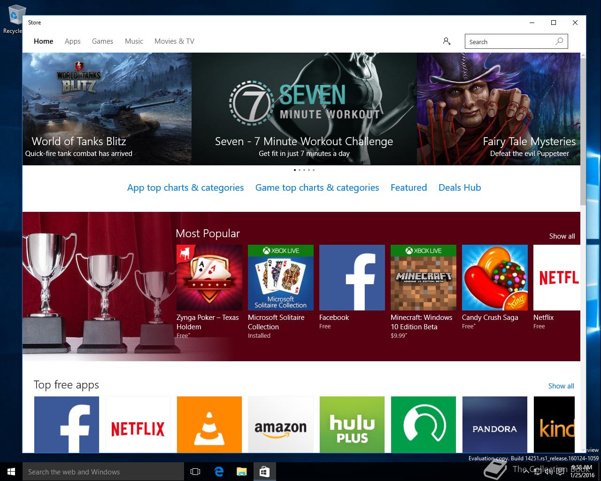The image size is (601, 481).
Task: Open Seven Minute Workout Challenge banner
Action: (x=304, y=109)
